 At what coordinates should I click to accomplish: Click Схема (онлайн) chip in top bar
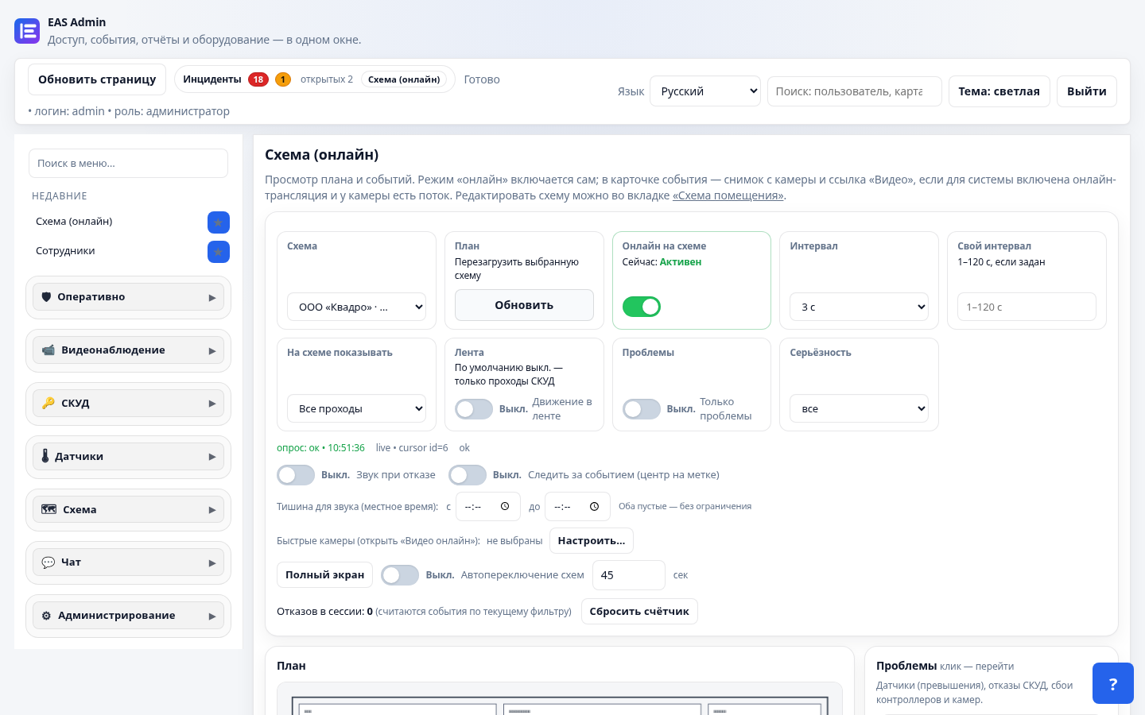(x=404, y=79)
